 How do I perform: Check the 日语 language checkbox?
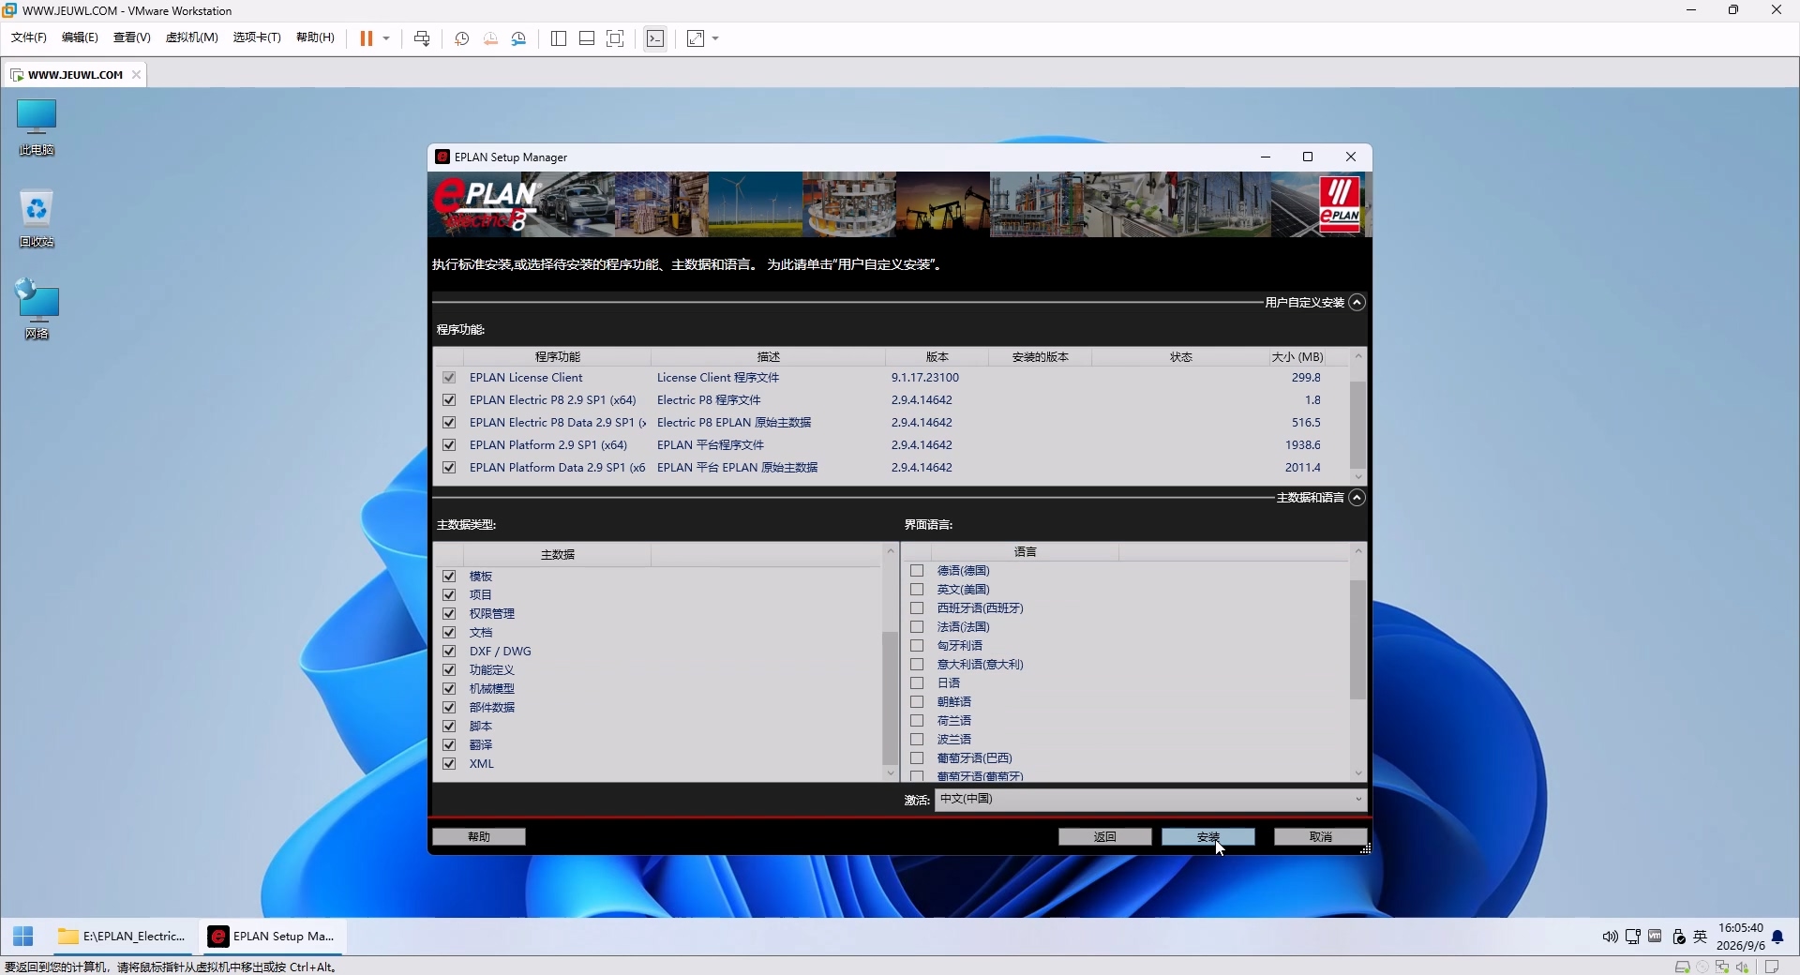coord(917,683)
